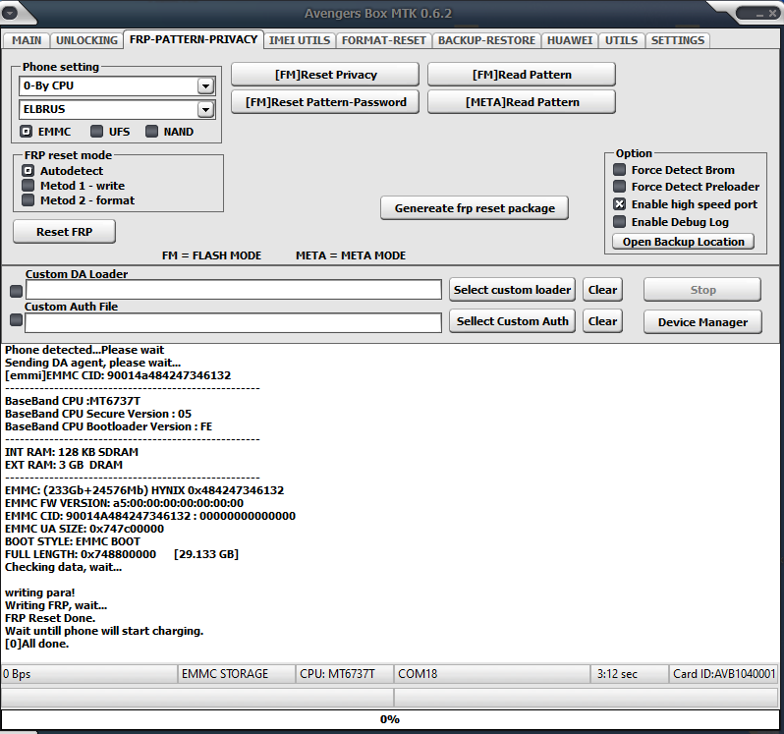Screen dimensions: 784x734
Task: Click [FM]Reset Privacy button
Action: click(x=325, y=75)
